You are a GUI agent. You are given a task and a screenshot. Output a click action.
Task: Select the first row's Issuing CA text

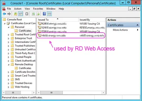click(x=94, y=24)
